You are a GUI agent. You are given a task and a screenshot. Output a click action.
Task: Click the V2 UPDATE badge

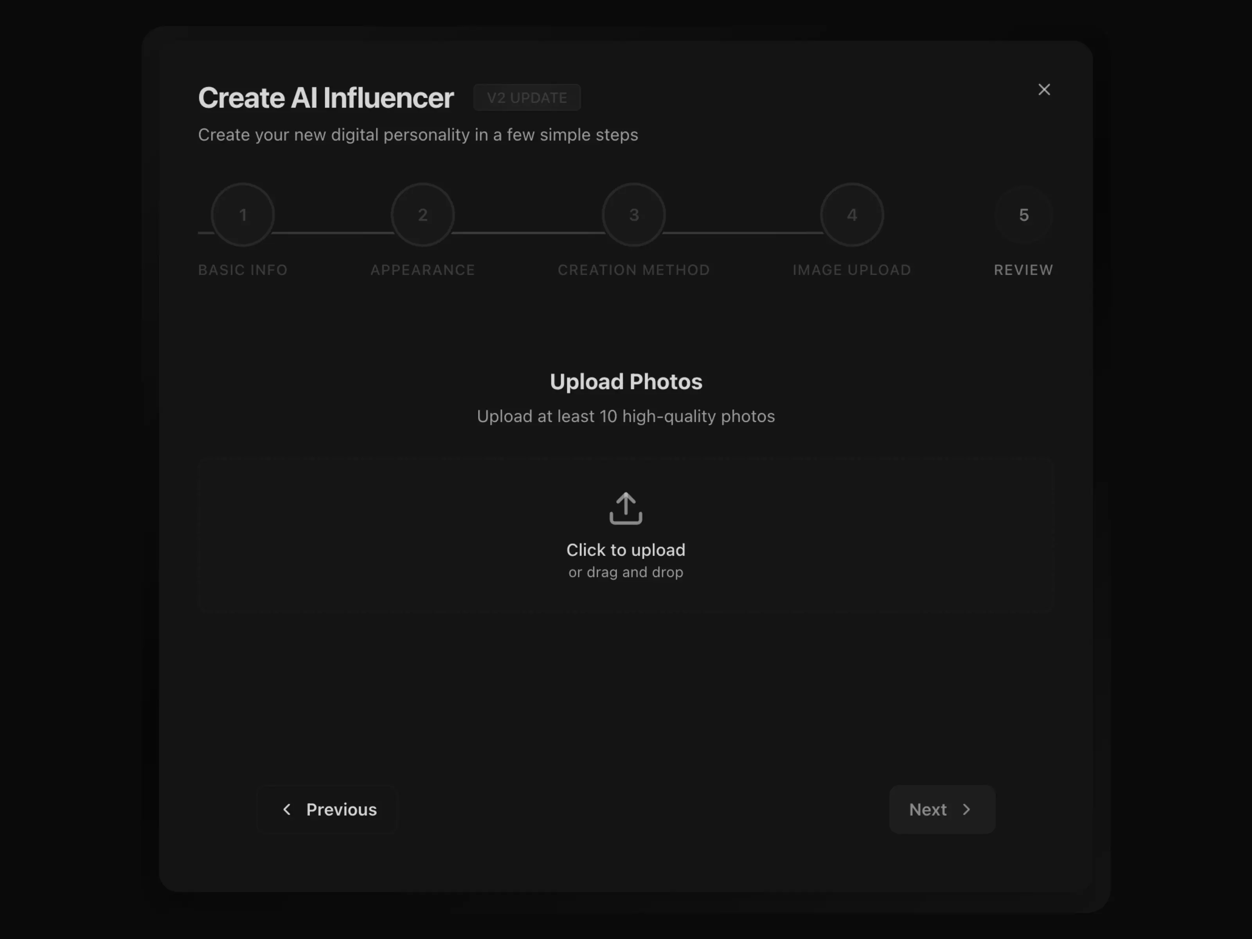coord(526,97)
